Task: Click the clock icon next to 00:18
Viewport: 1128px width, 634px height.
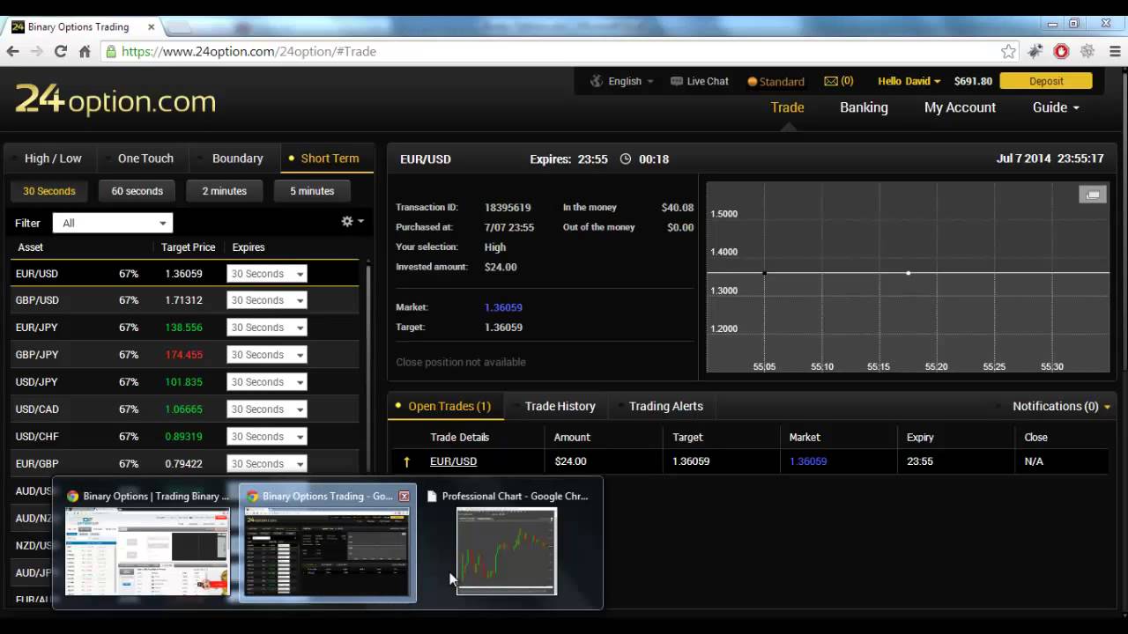Action: (x=626, y=159)
